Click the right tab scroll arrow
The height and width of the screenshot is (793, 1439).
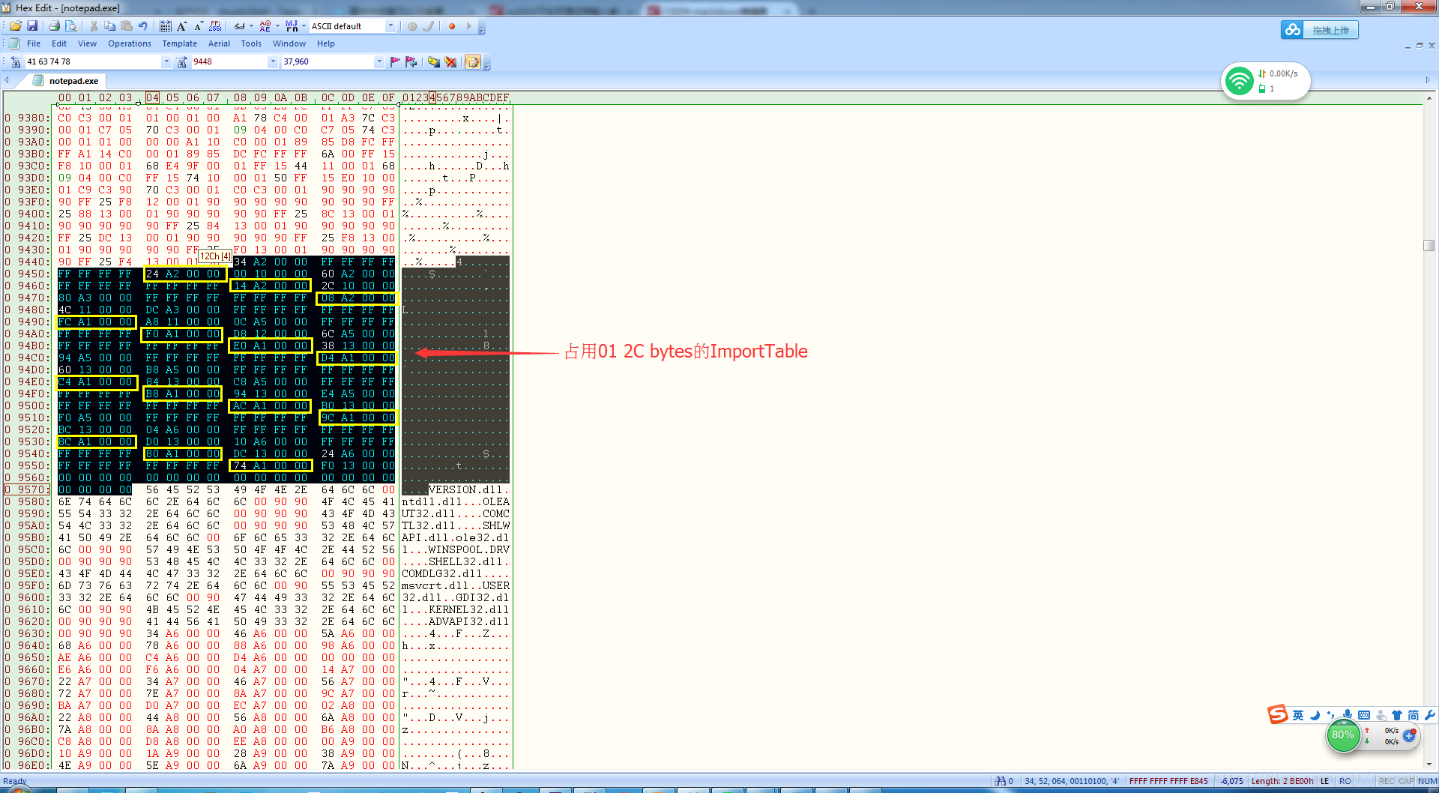(1428, 80)
